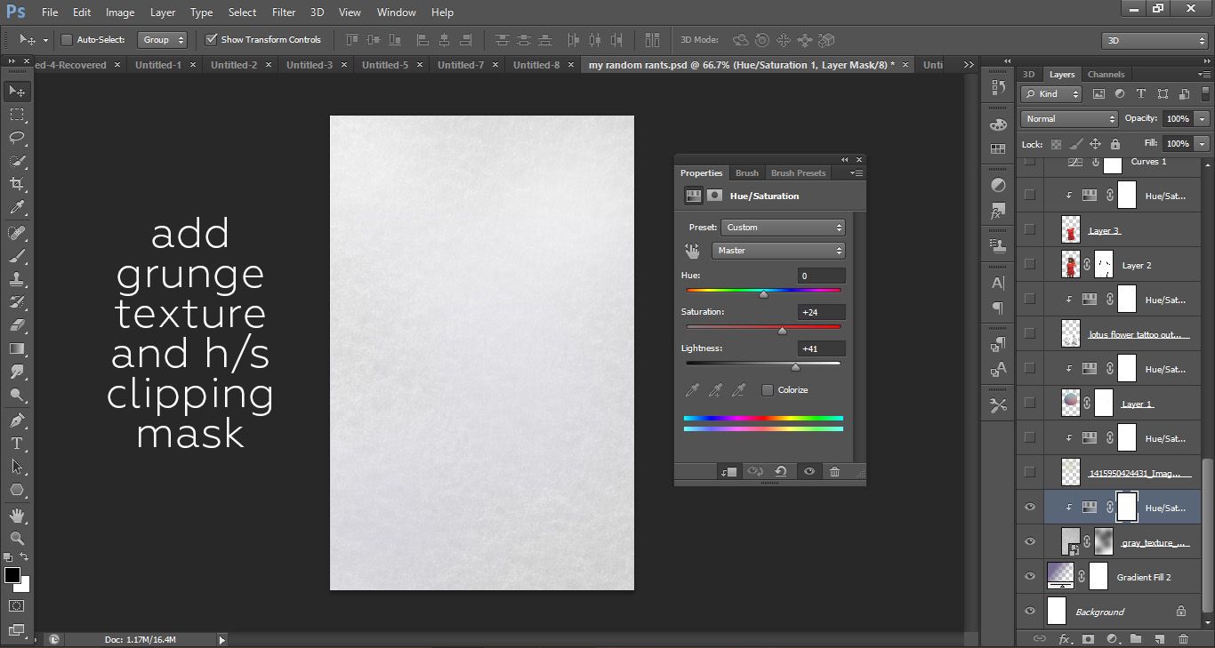The image size is (1215, 648).
Task: Select the Gradient Fill 2 layer thumbnail
Action: [x=1060, y=577]
